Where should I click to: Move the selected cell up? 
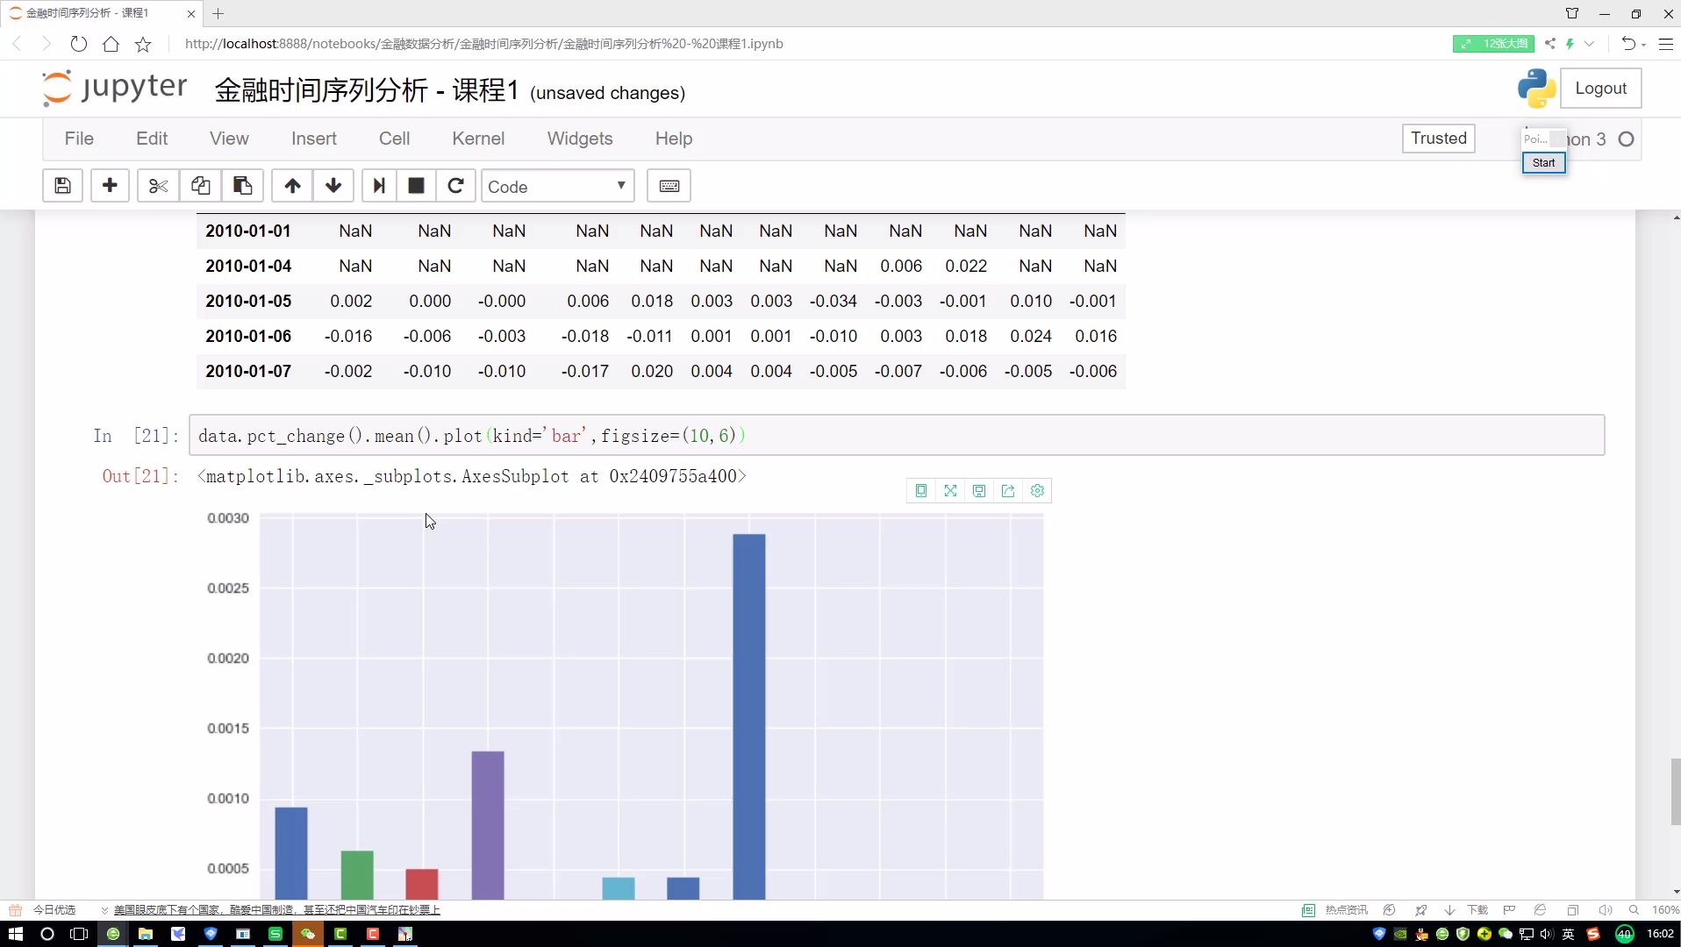pos(292,186)
